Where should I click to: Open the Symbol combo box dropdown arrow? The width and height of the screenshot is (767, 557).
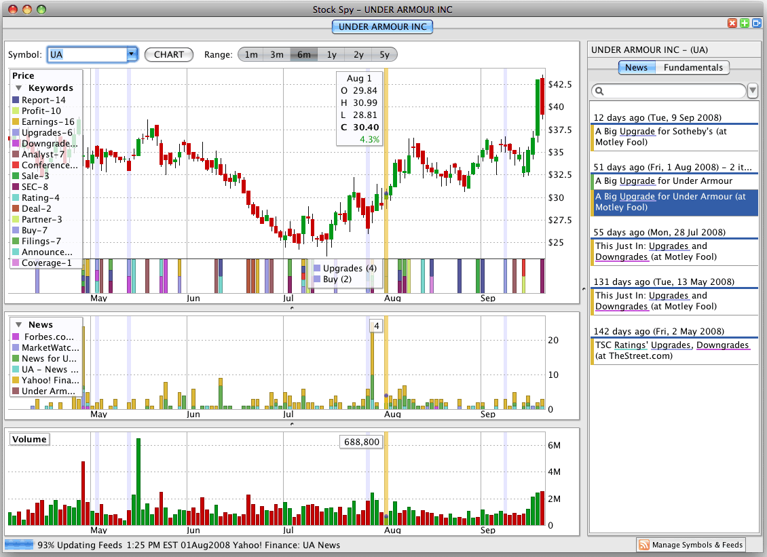tap(132, 54)
